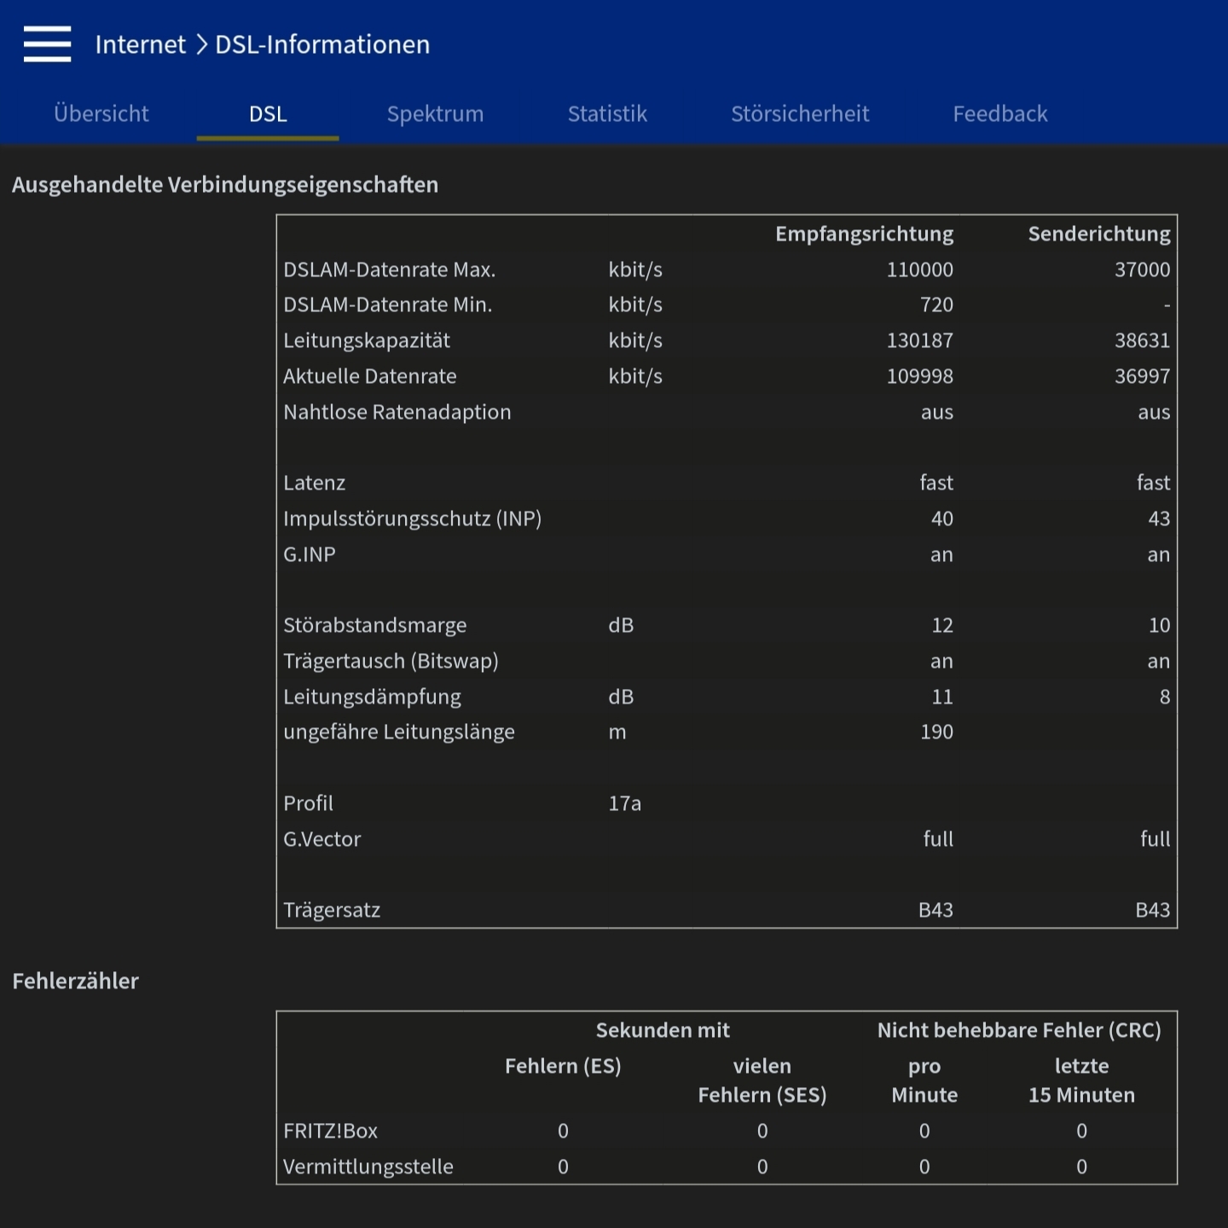Switch to the Statistik tab

tap(607, 113)
